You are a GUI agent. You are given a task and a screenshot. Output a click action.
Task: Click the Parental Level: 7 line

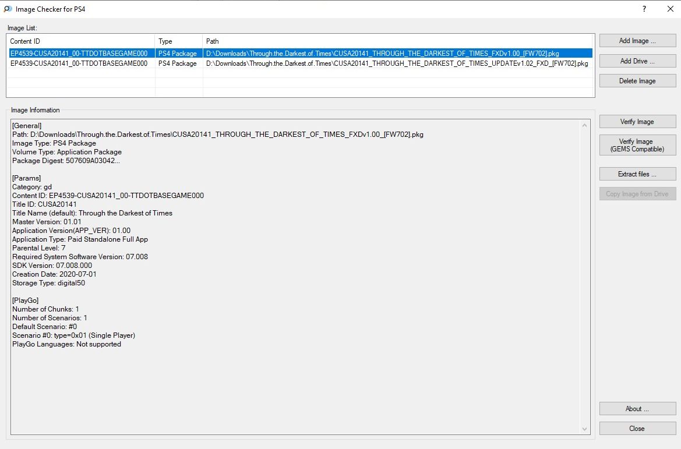(x=38, y=248)
